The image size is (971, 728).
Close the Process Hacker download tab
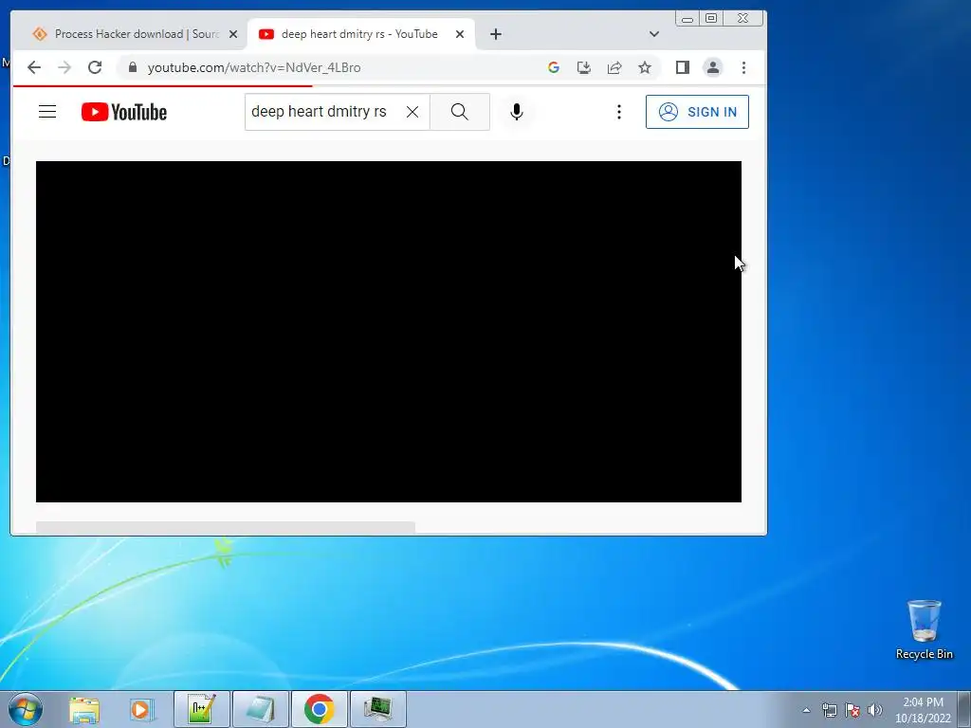(233, 34)
